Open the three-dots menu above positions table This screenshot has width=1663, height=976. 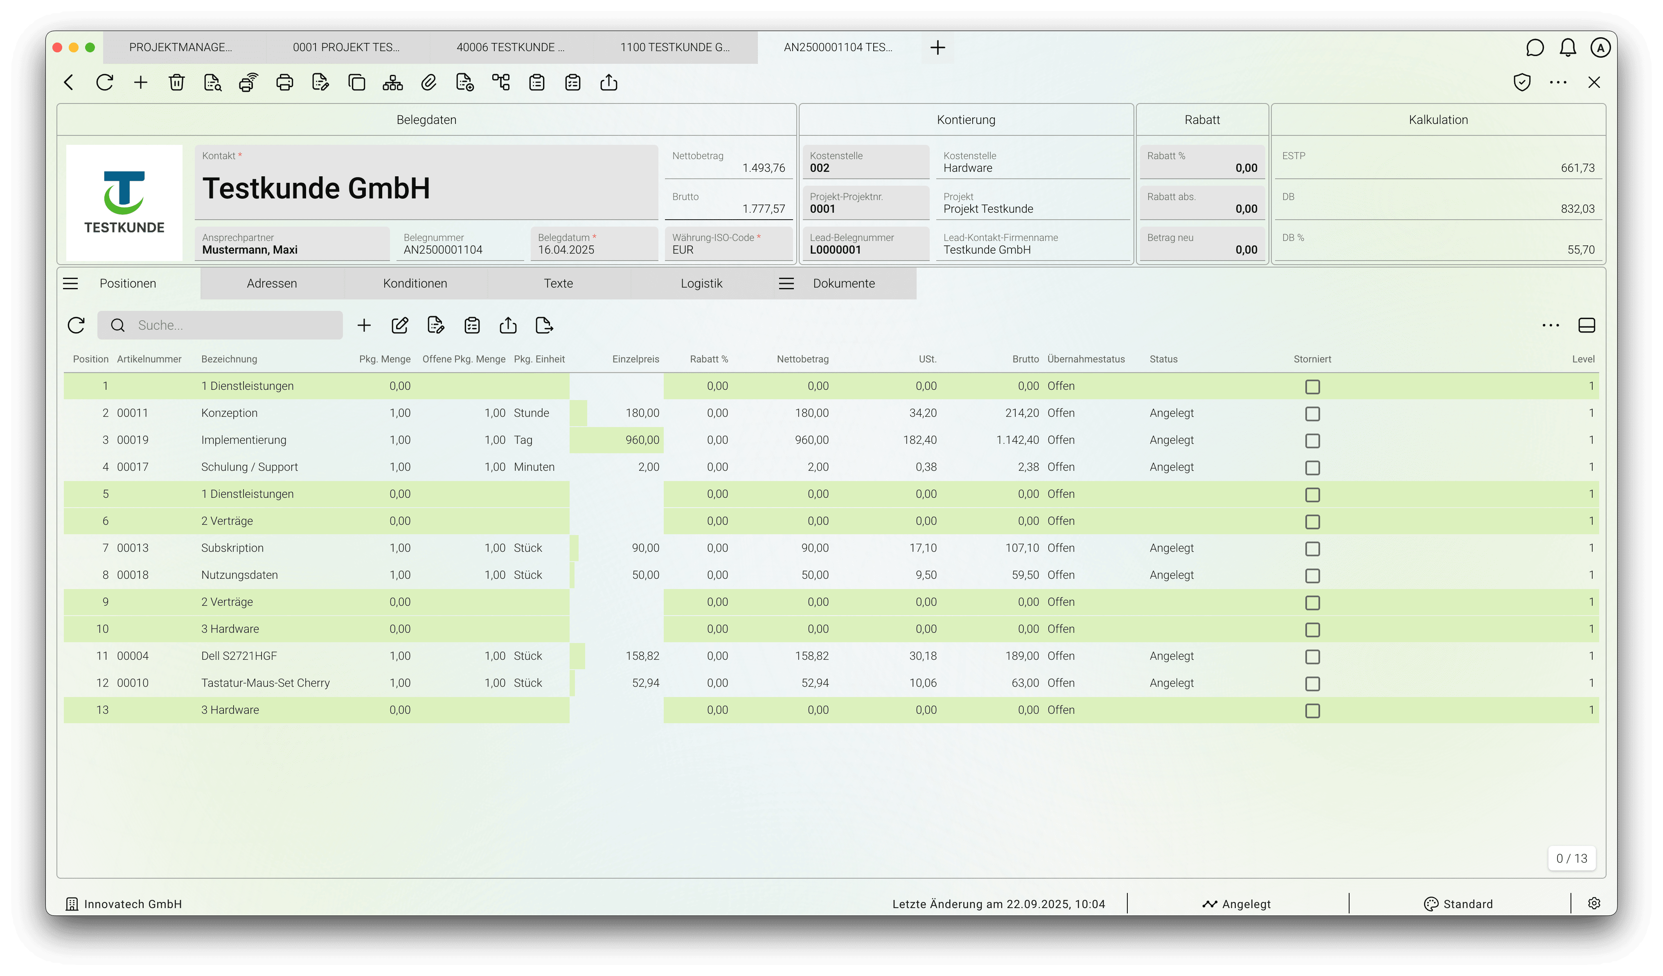click(1550, 325)
